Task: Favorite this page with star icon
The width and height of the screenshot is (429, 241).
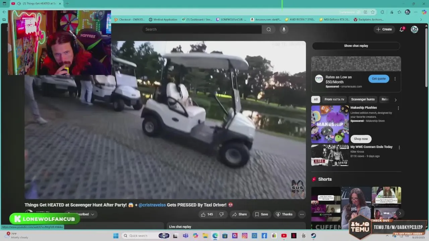Action: [x=373, y=12]
